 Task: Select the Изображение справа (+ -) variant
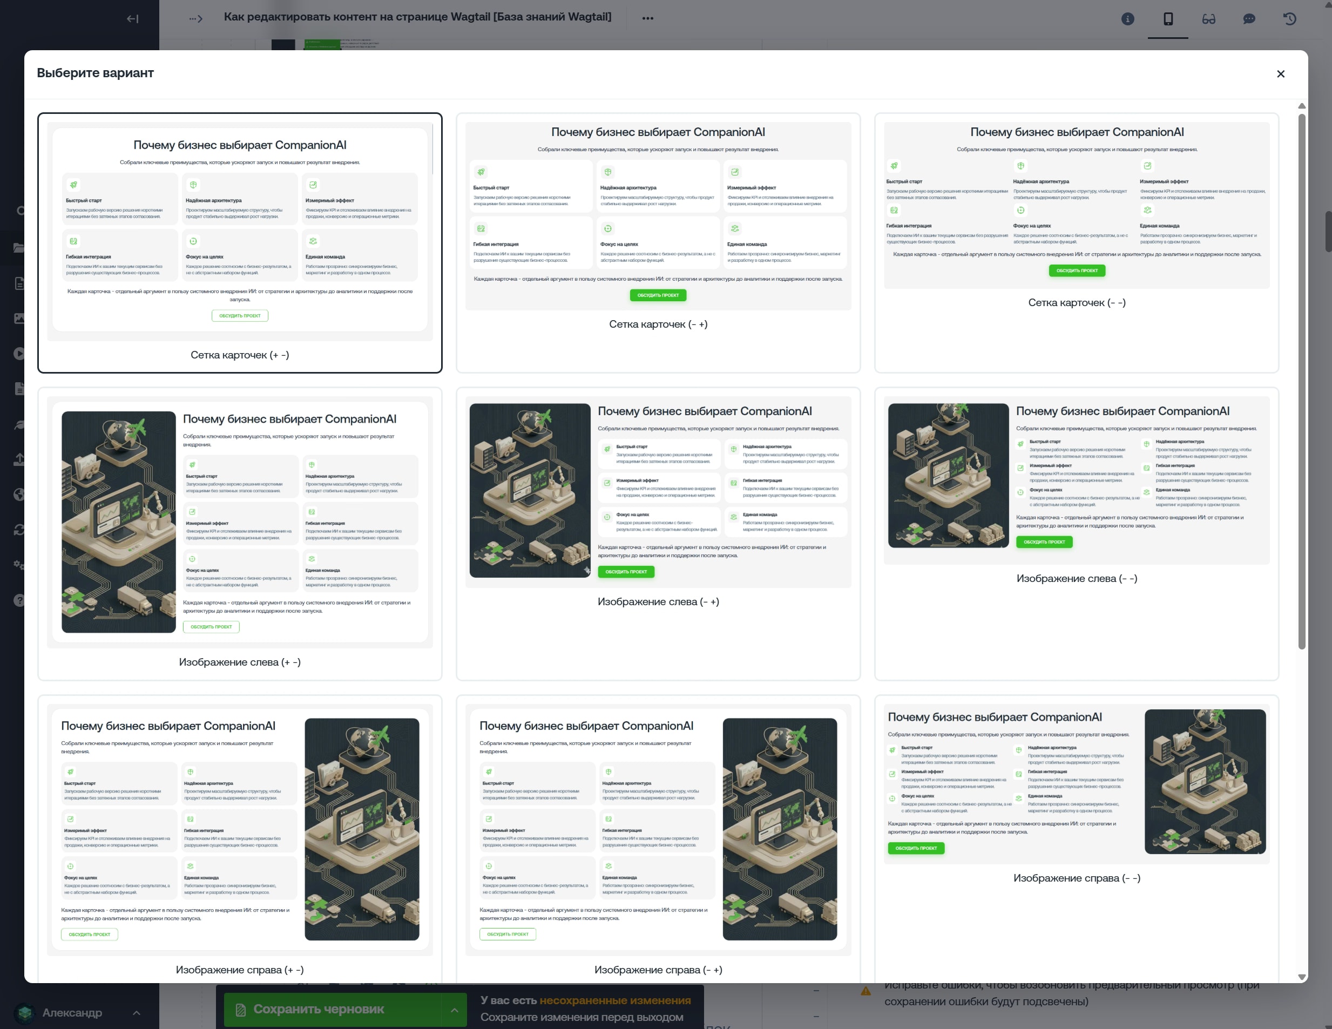(240, 838)
